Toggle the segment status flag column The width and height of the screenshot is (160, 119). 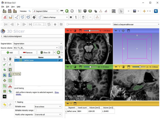coord(59,57)
